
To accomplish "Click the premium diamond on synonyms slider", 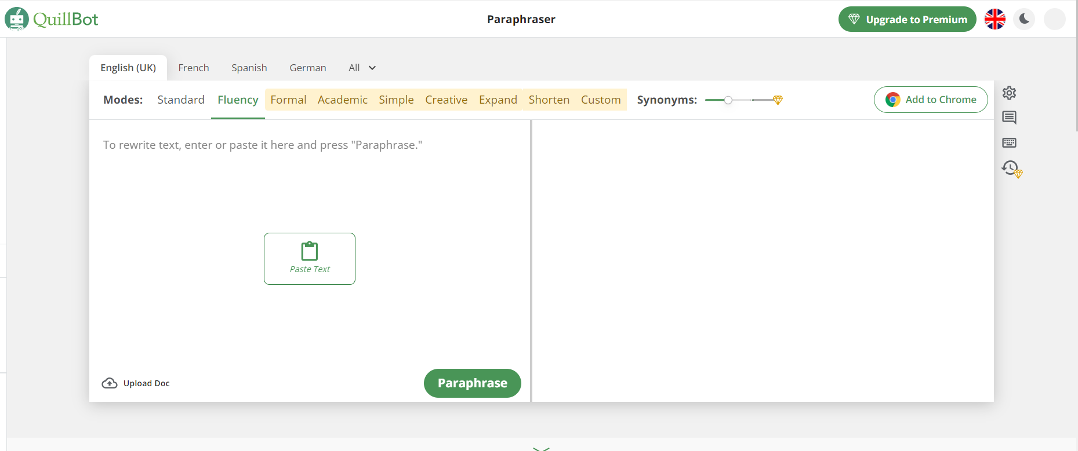I will click(778, 100).
